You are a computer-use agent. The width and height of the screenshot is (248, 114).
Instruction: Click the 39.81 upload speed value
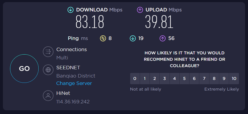(159, 22)
